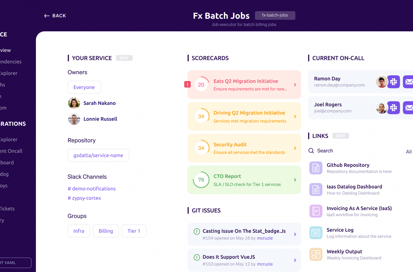Expand the Eats Q2 Migration Initiative scorecard
Image resolution: width=413 pixels, height=272 pixels.
(x=295, y=85)
